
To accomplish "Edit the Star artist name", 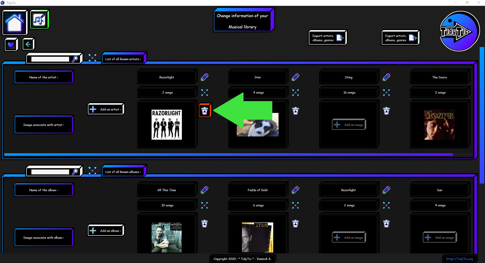I will (296, 77).
